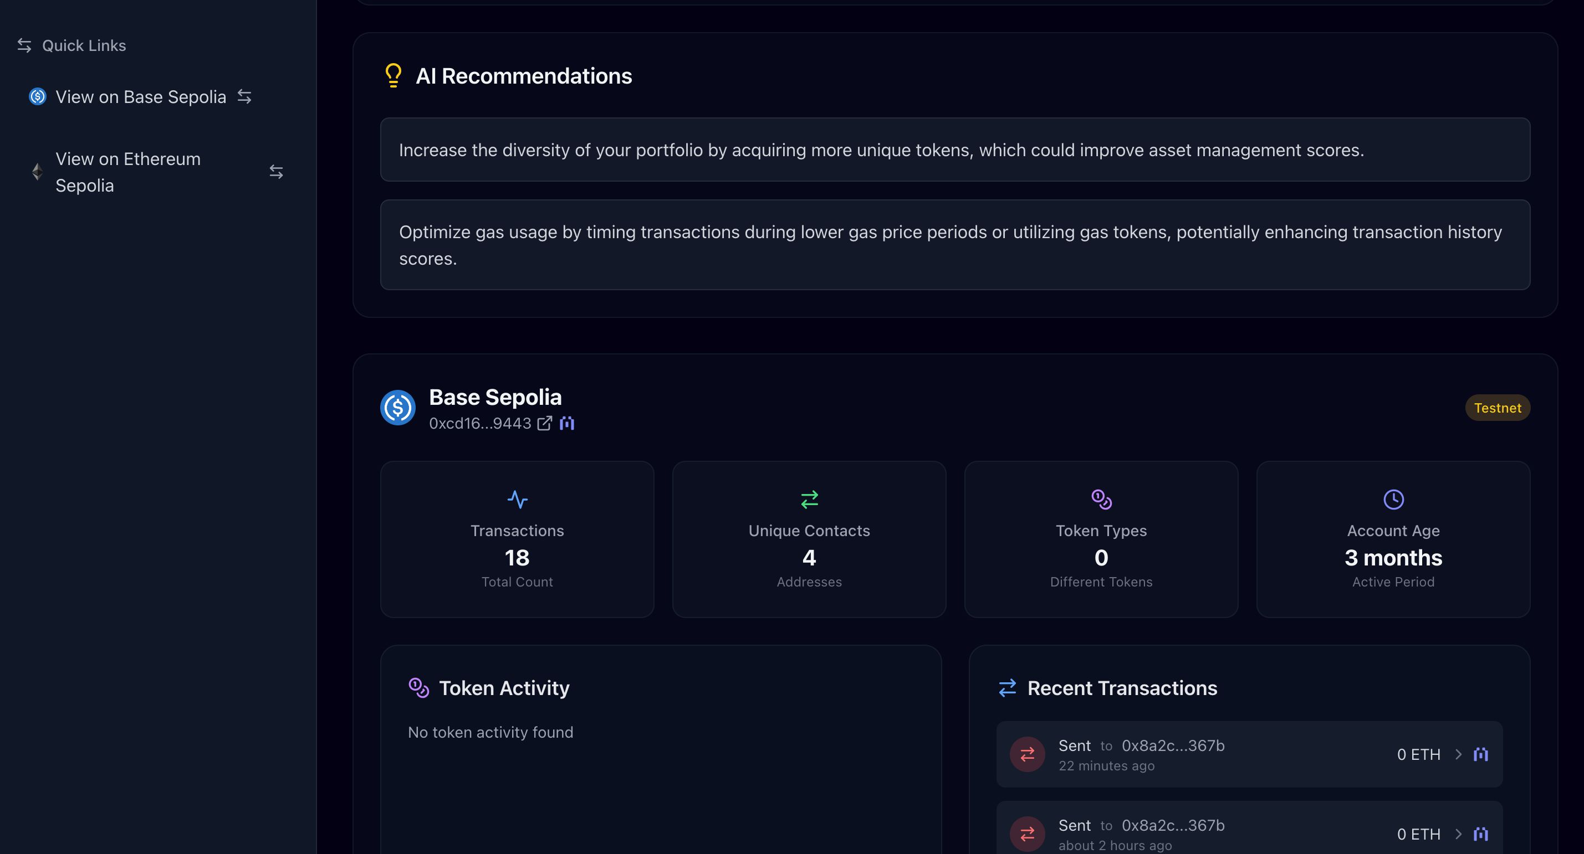Click the Ethereum diamond icon in sidebar
This screenshot has height=854, width=1584.
click(38, 172)
